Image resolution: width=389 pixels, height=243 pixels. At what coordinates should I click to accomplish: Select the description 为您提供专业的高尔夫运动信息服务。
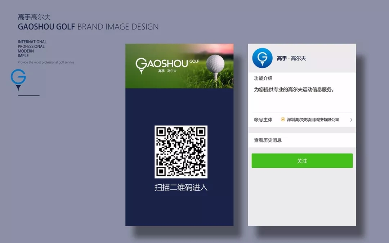tap(294, 90)
